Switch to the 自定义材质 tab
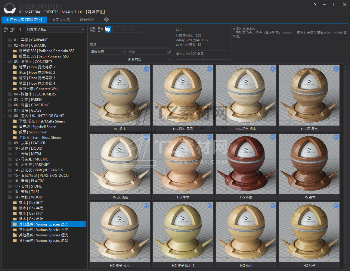This screenshot has height=271, width=350. pyautogui.click(x=61, y=20)
